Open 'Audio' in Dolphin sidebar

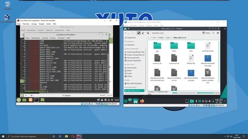click(x=128, y=73)
